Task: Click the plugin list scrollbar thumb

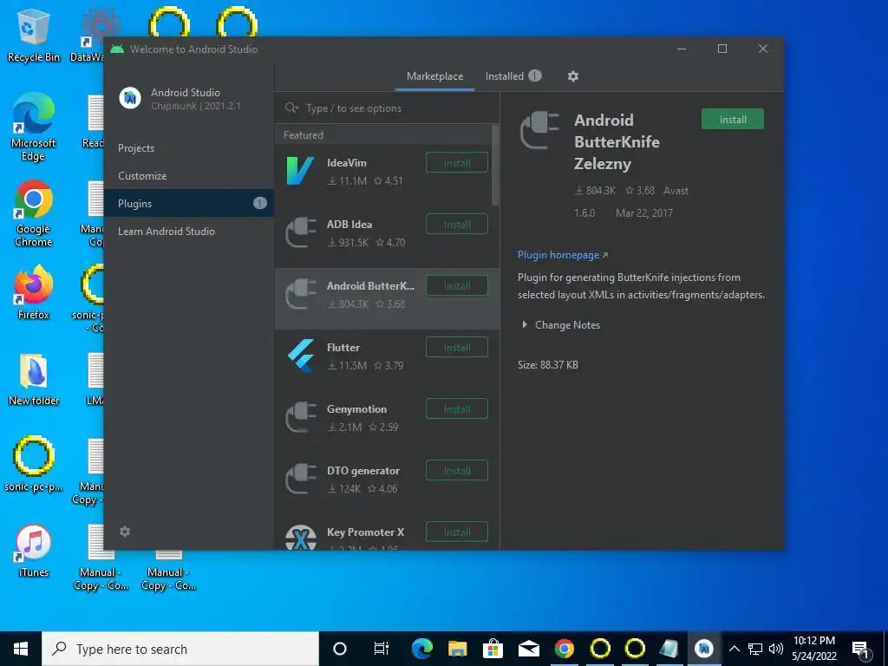Action: 495,166
